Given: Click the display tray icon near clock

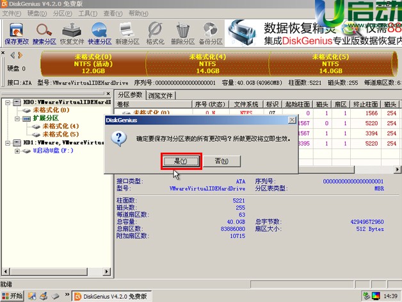Looking at the screenshot, I should [x=376, y=296].
